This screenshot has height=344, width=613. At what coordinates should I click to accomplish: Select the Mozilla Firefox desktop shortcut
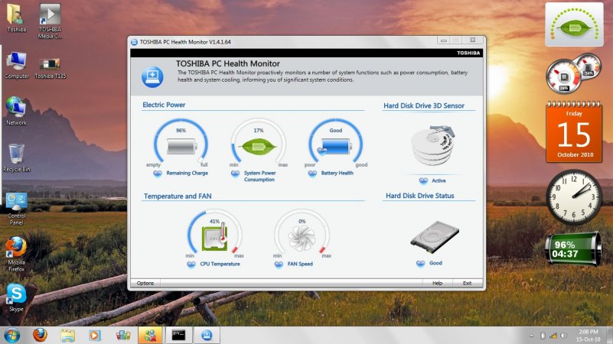pyautogui.click(x=16, y=254)
